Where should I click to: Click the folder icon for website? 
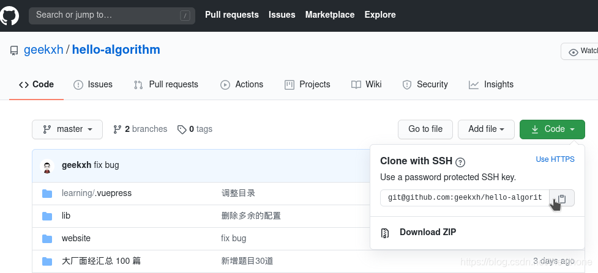47,239
